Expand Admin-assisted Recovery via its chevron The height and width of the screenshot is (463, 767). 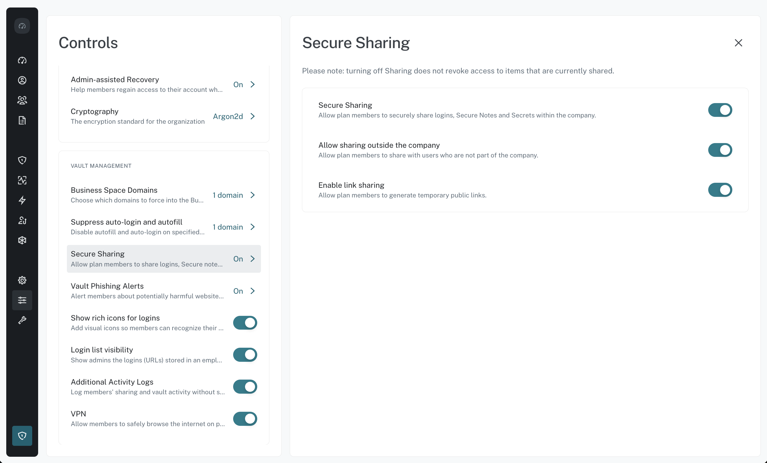253,84
